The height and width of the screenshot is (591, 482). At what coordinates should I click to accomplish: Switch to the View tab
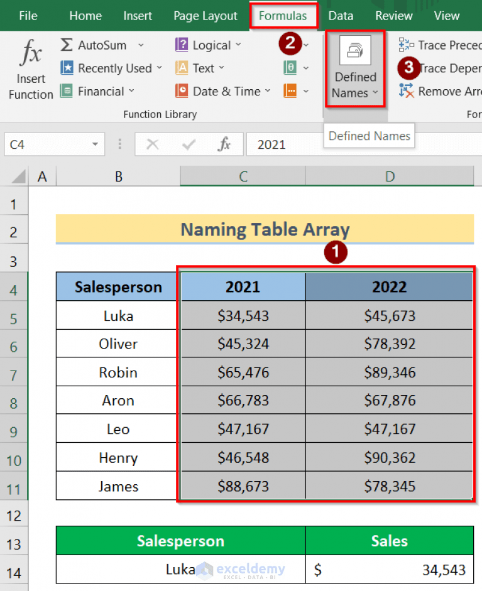point(447,16)
